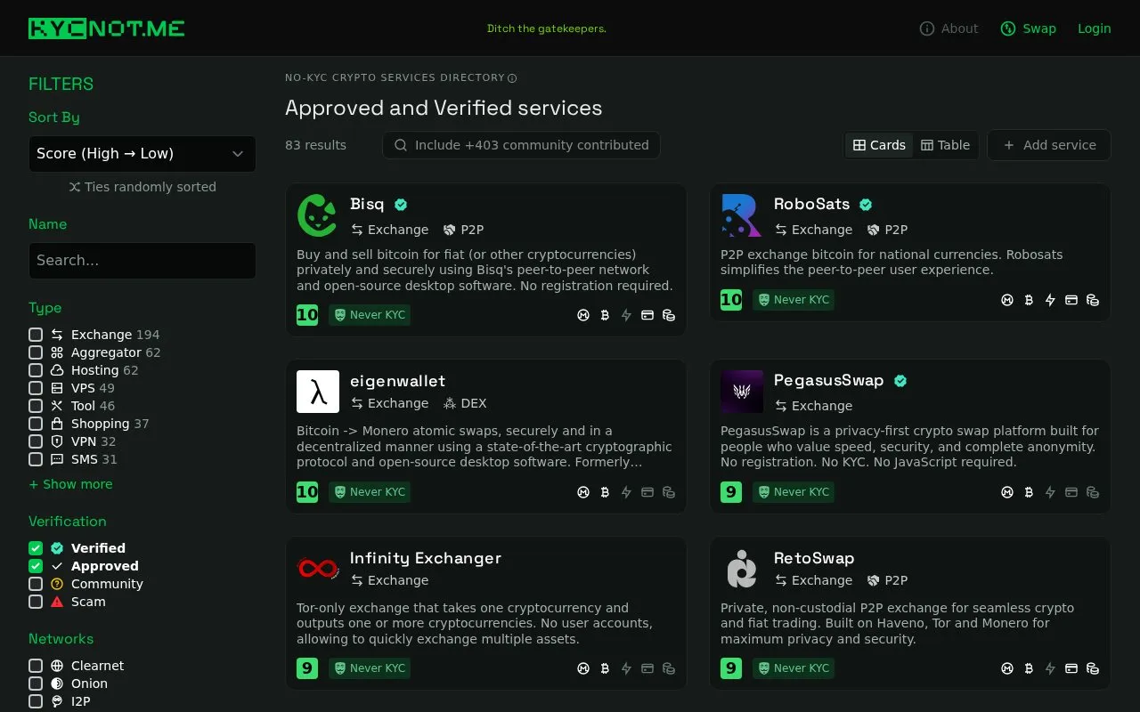Open the Infinity Exchanger service title

click(426, 558)
